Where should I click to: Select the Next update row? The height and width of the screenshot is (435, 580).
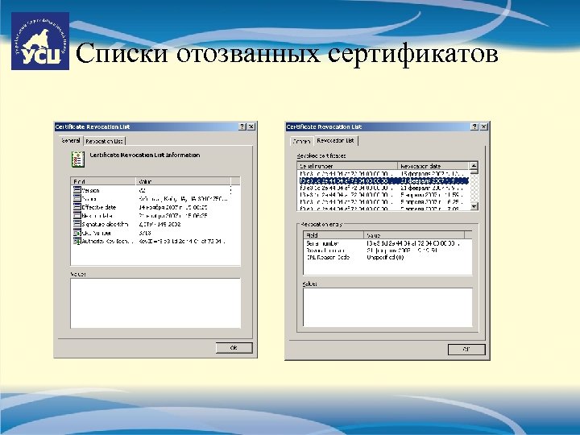click(150, 216)
